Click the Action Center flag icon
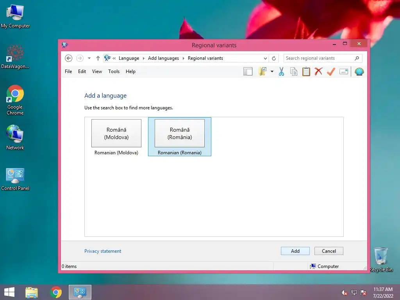 pyautogui.click(x=363, y=293)
